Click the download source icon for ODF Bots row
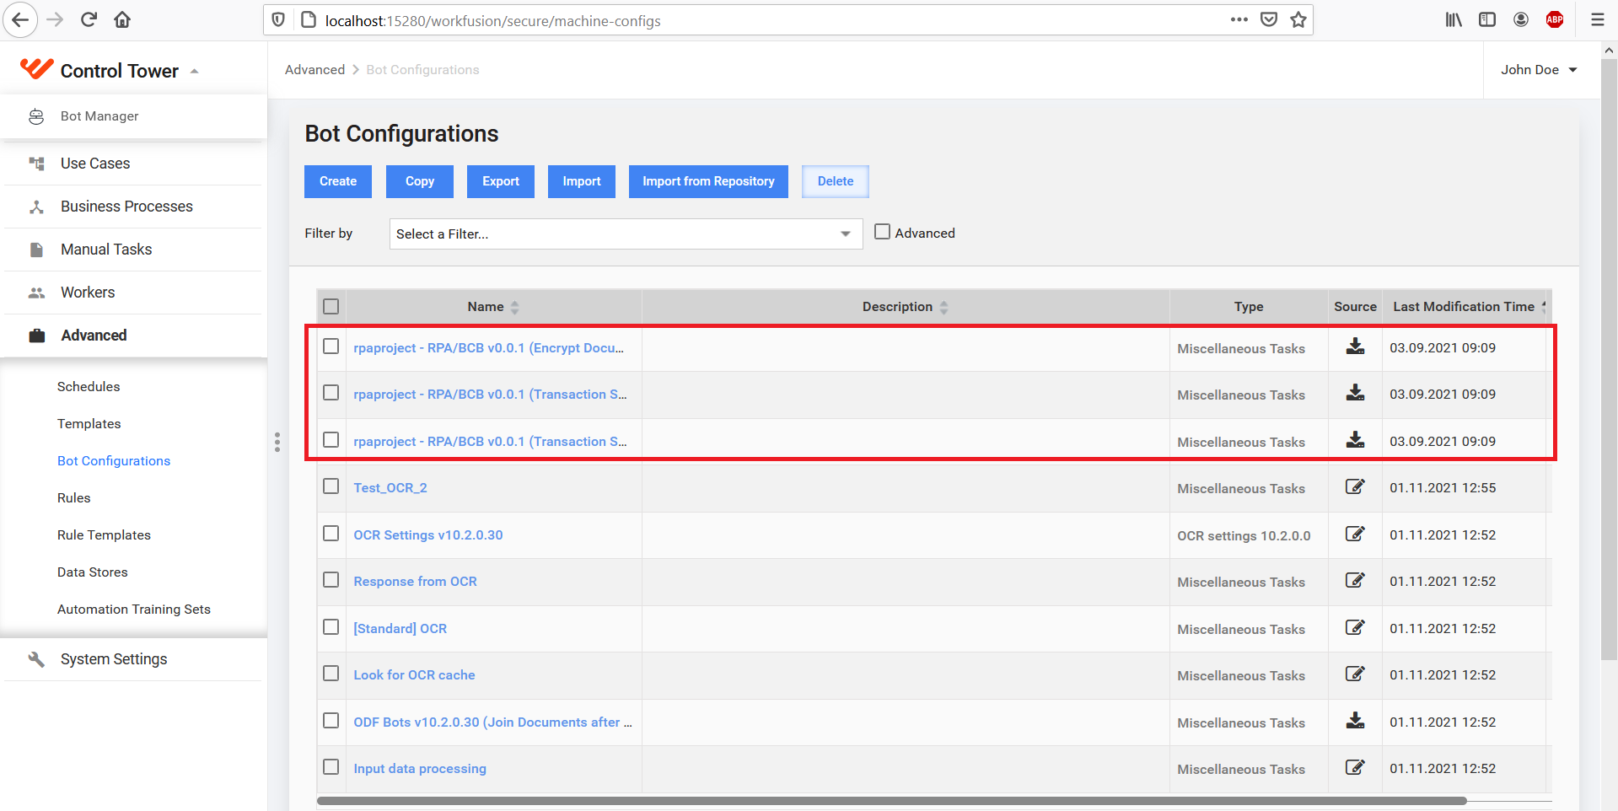The width and height of the screenshot is (1618, 811). [1355, 721]
